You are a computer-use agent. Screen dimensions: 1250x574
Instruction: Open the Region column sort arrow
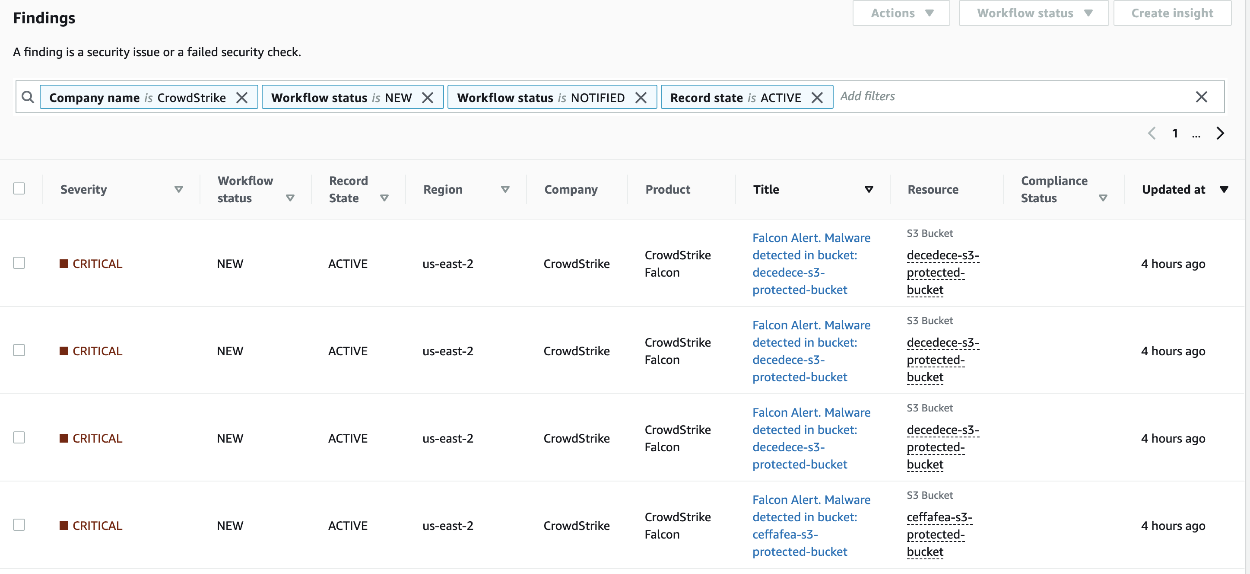[x=505, y=189]
